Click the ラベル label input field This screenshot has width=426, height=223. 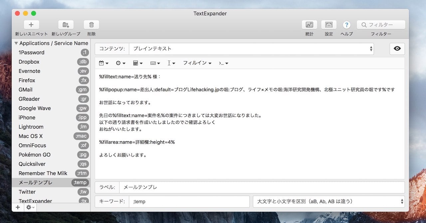click(262, 187)
